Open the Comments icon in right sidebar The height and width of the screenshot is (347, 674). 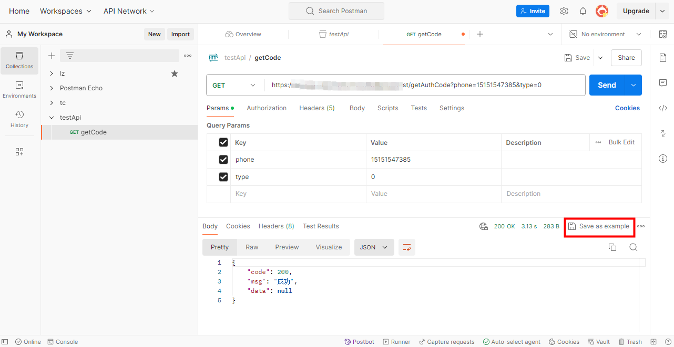point(663,83)
